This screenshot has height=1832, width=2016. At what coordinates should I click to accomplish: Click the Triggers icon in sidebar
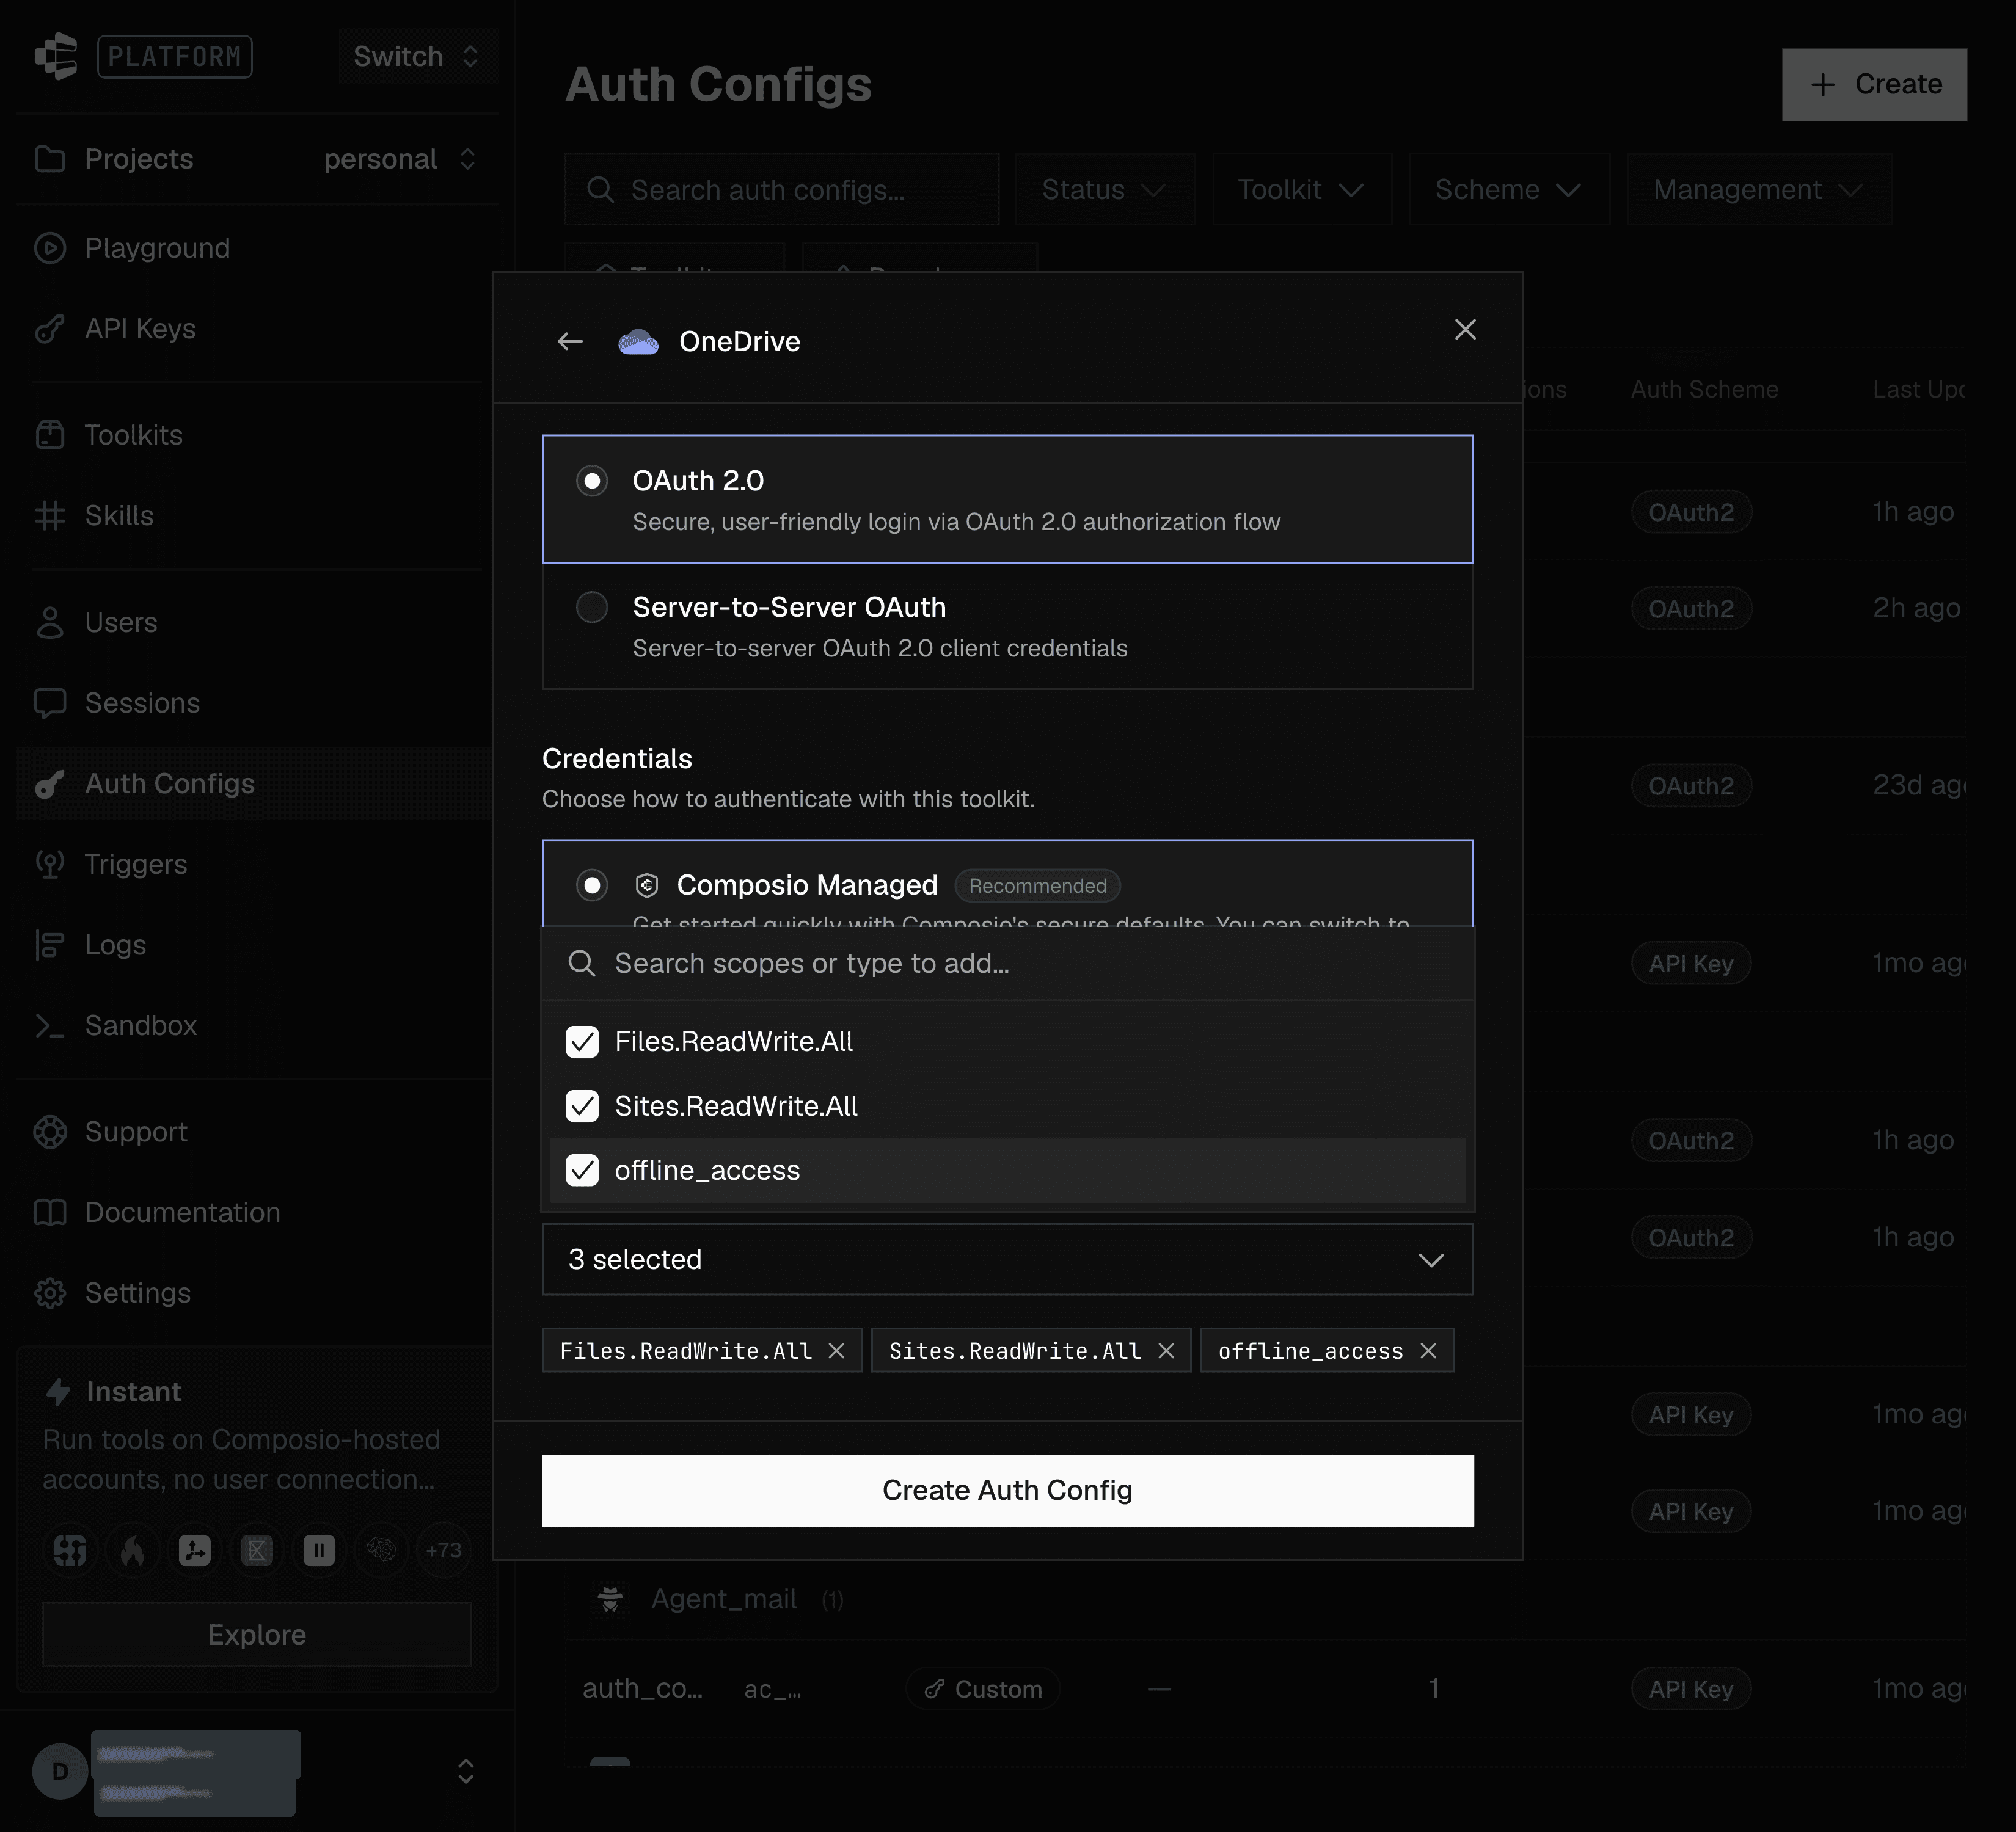(x=50, y=865)
